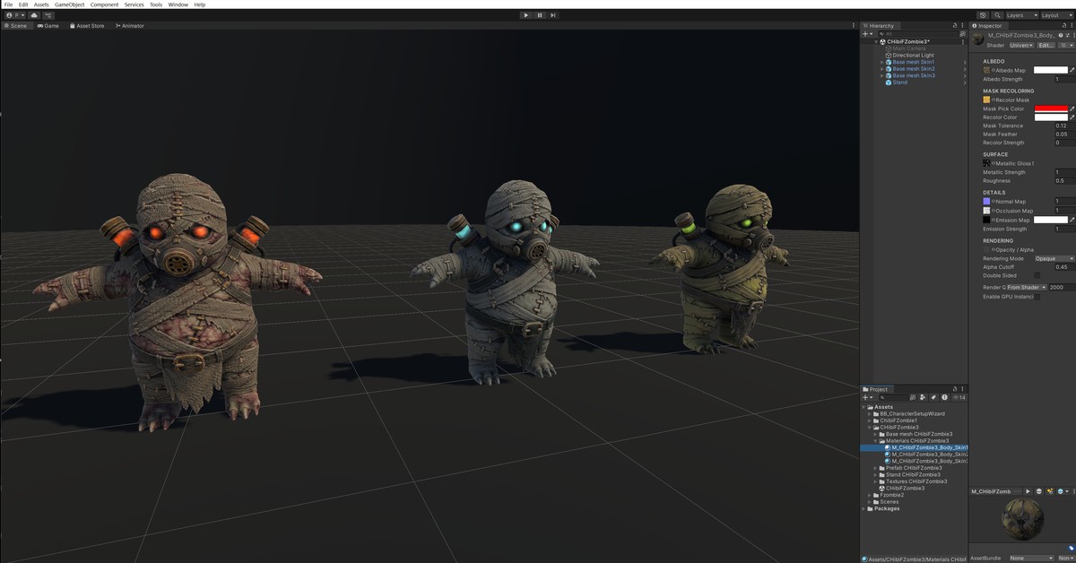1076x563 pixels.
Task: Open the File menu
Action: 8,4
